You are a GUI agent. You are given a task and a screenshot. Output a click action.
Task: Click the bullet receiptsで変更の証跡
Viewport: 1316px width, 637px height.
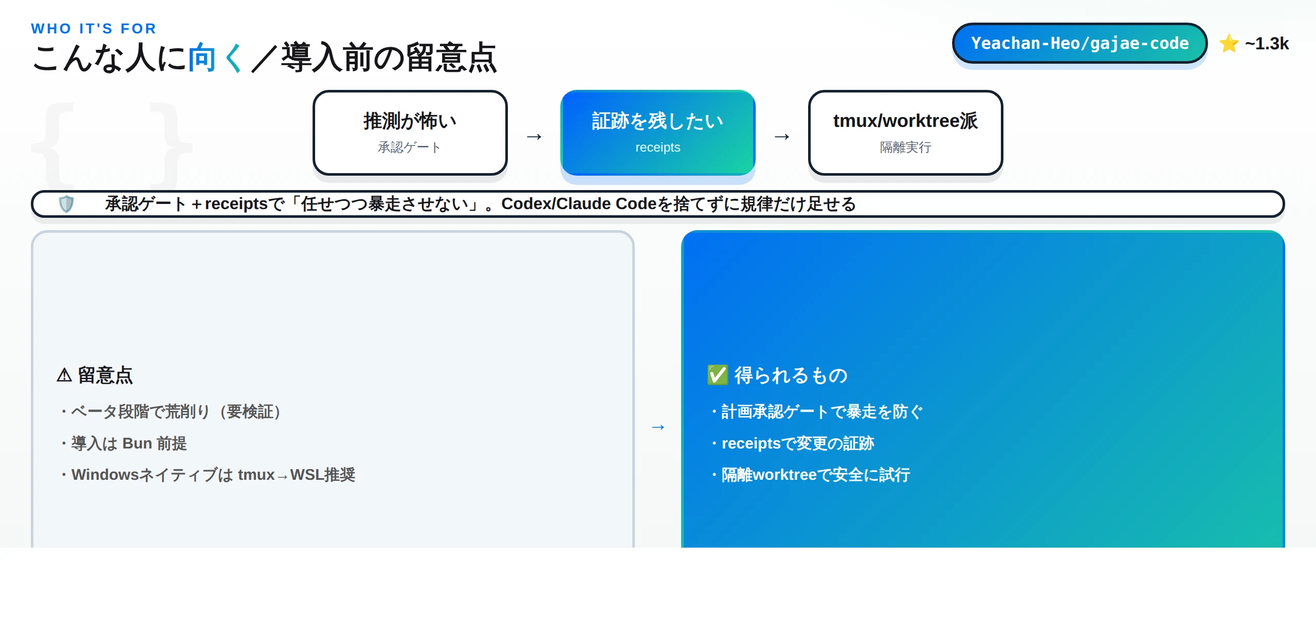[791, 443]
